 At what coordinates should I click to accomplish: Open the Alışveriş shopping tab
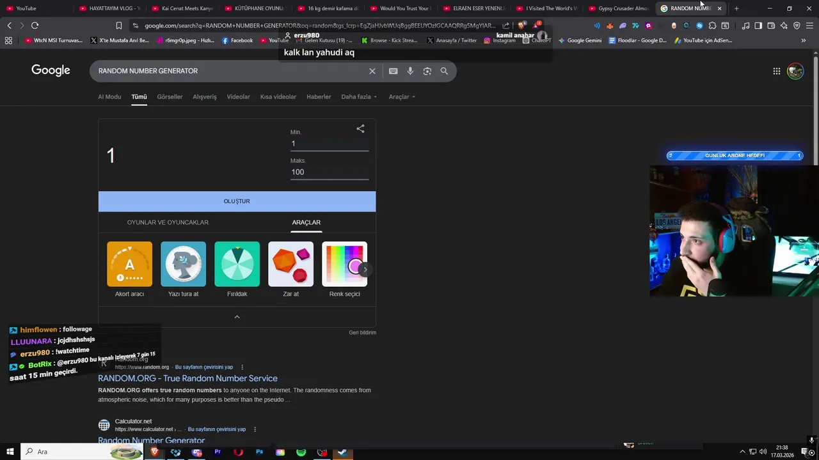tap(205, 97)
